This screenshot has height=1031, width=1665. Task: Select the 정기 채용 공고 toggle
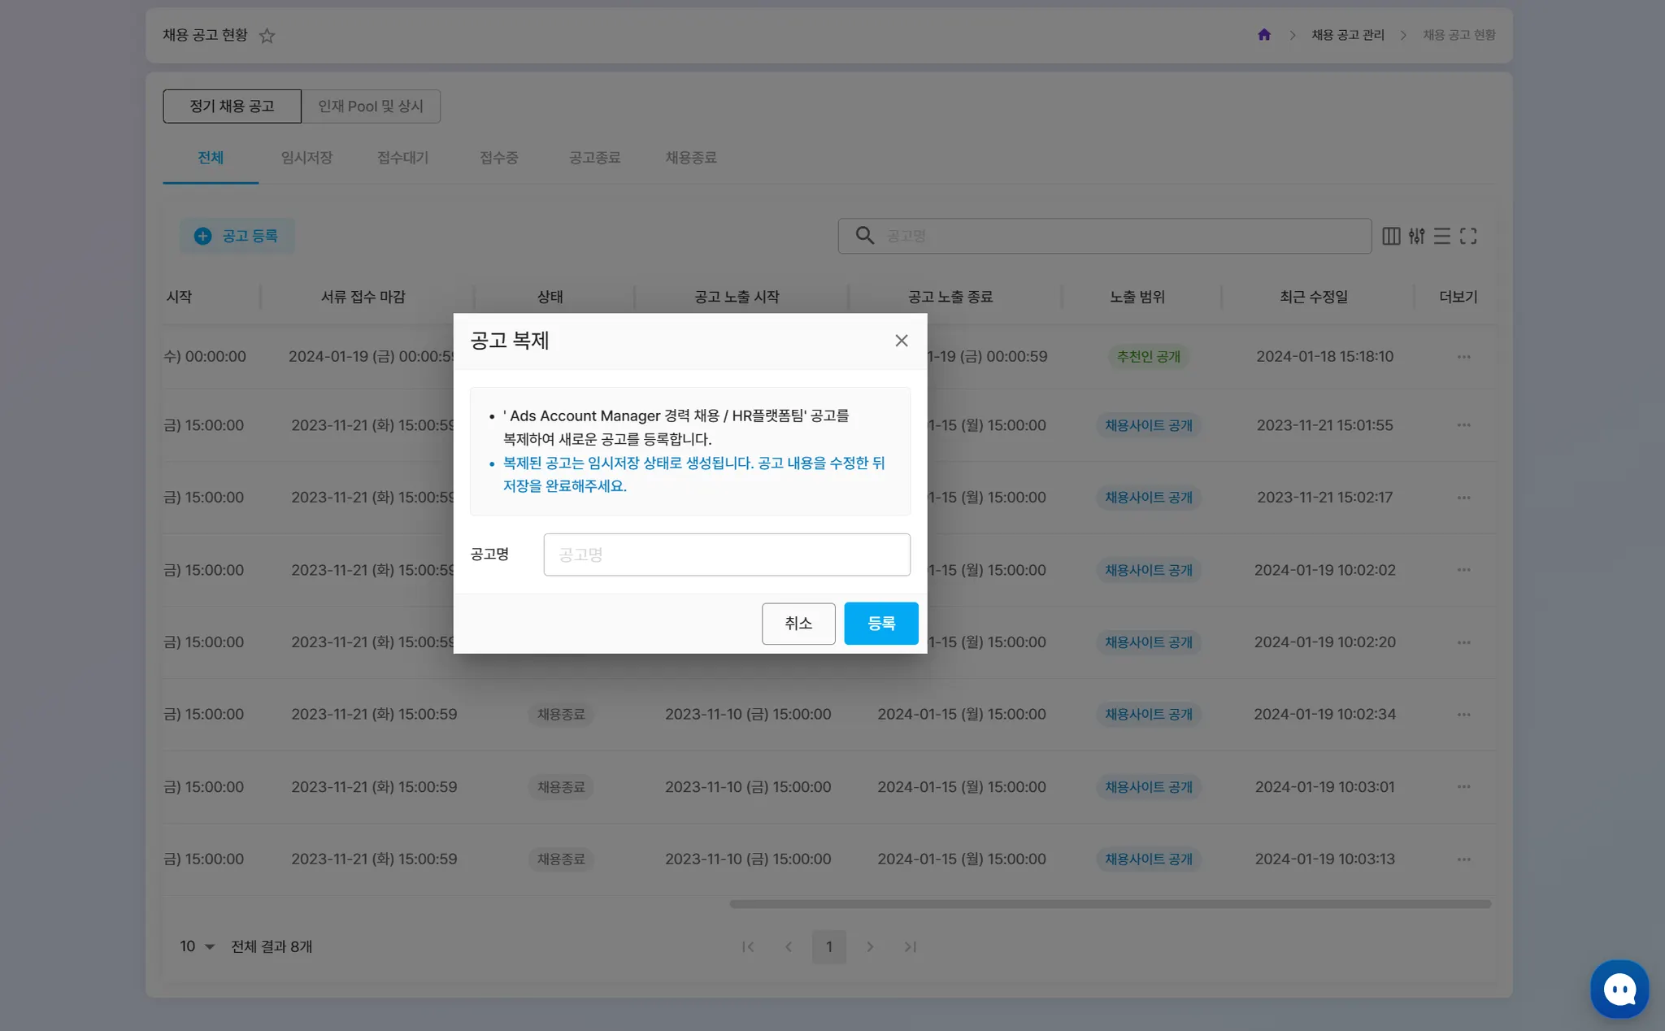click(232, 107)
